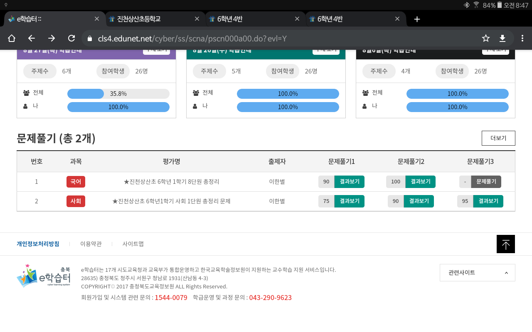Click 사회 1단원 총정리 문제 title
The width and height of the screenshot is (532, 332).
172,201
